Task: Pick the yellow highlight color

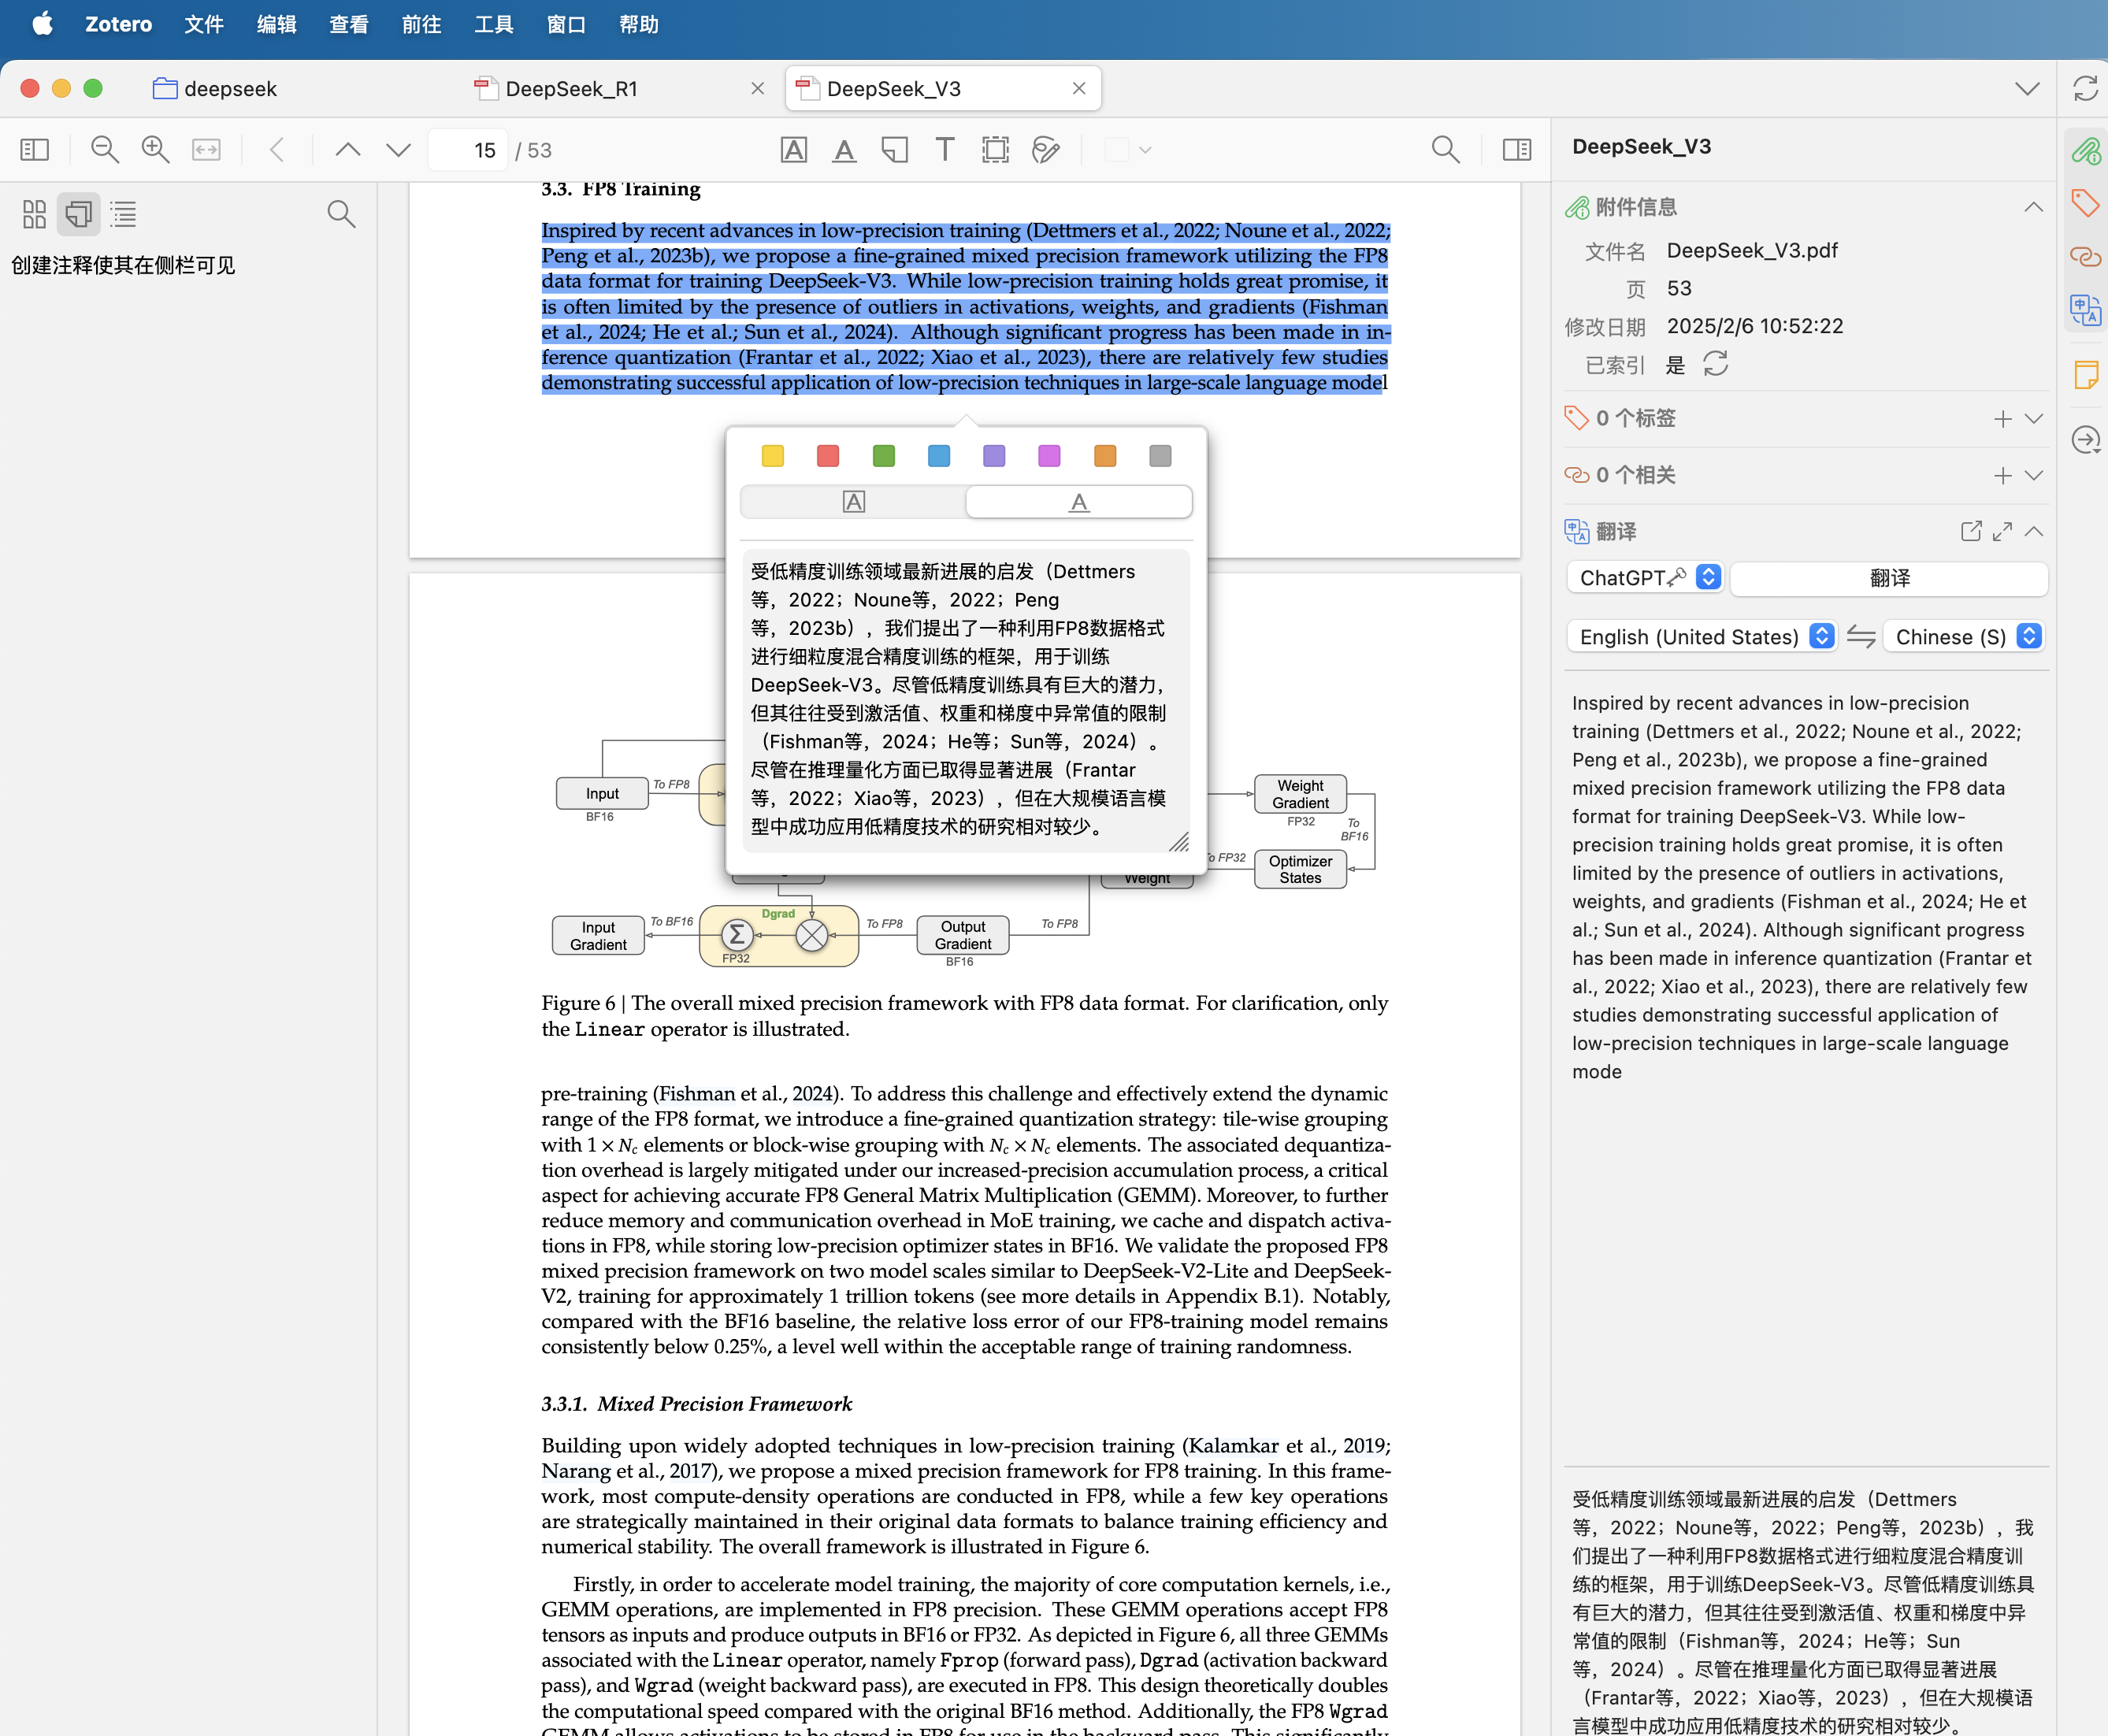Action: coord(773,456)
